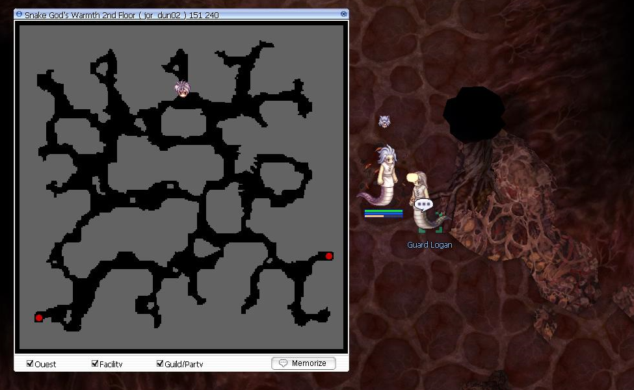Click the Guard Logan name label

coord(429,245)
